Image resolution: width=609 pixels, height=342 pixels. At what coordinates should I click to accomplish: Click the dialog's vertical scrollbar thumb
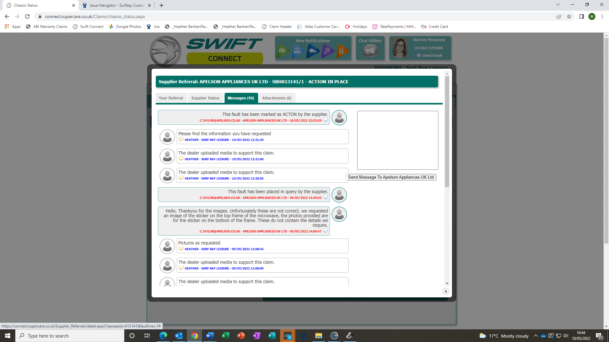[x=447, y=131]
